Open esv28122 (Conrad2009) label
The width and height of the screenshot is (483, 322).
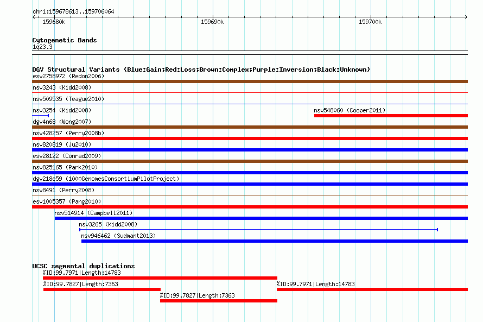(67, 156)
